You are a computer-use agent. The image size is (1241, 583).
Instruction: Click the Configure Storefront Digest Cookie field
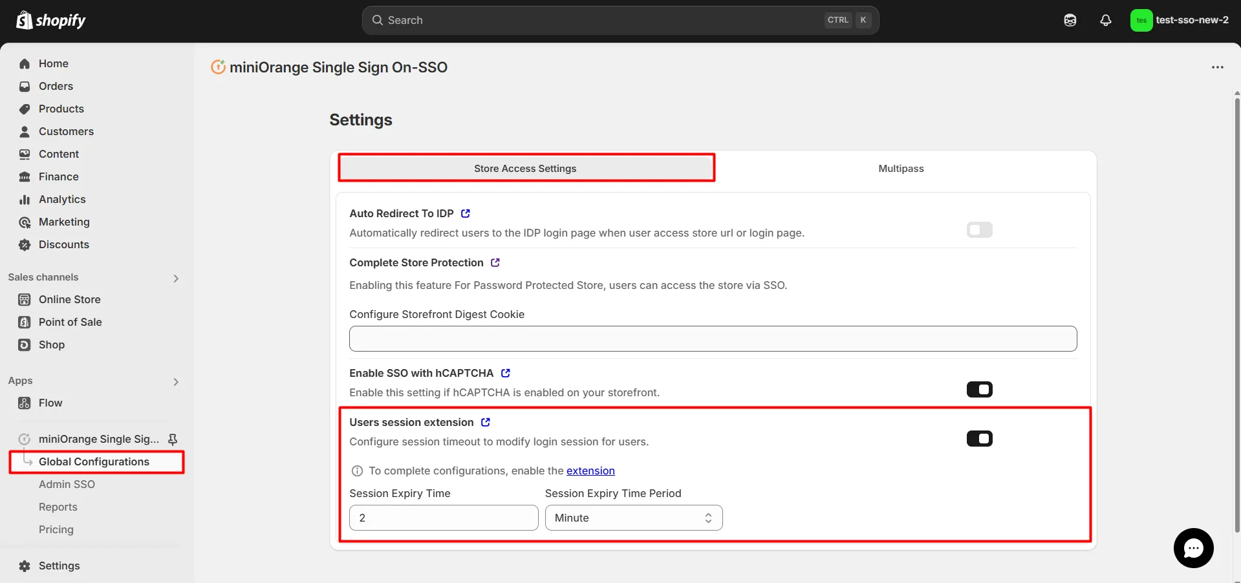tap(713, 339)
